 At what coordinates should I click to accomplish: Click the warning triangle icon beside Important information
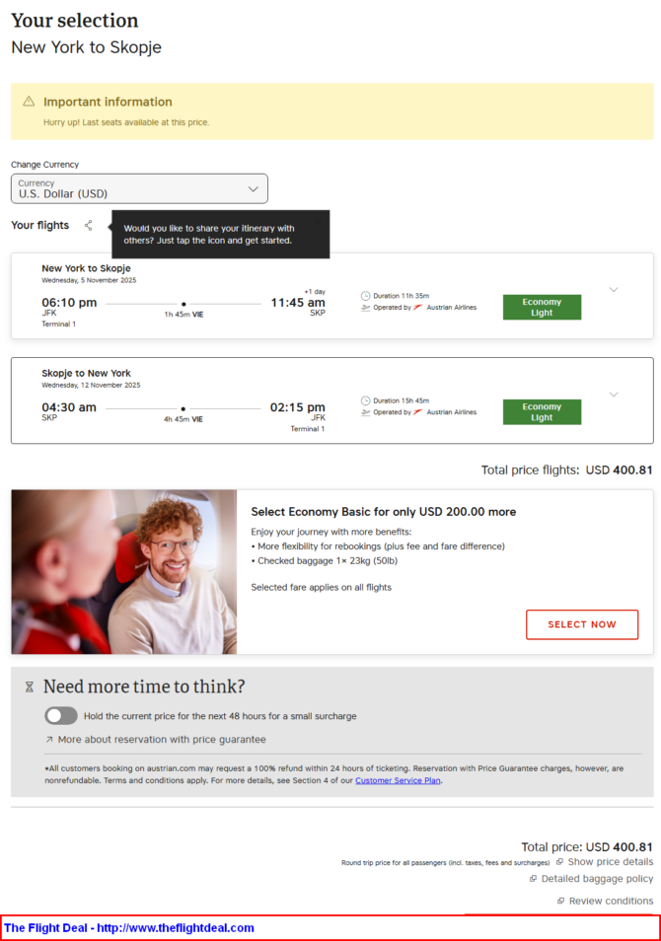(x=29, y=102)
